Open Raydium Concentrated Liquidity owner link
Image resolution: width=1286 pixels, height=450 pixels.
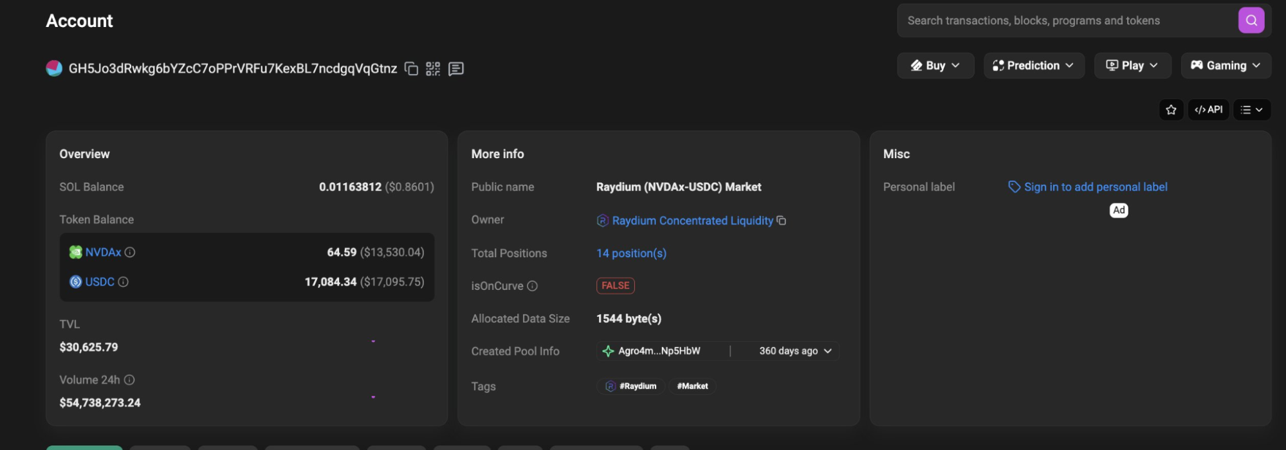pyautogui.click(x=692, y=221)
